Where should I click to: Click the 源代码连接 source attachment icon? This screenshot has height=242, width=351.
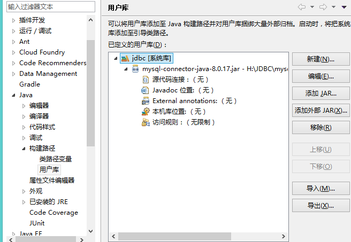click(x=146, y=80)
